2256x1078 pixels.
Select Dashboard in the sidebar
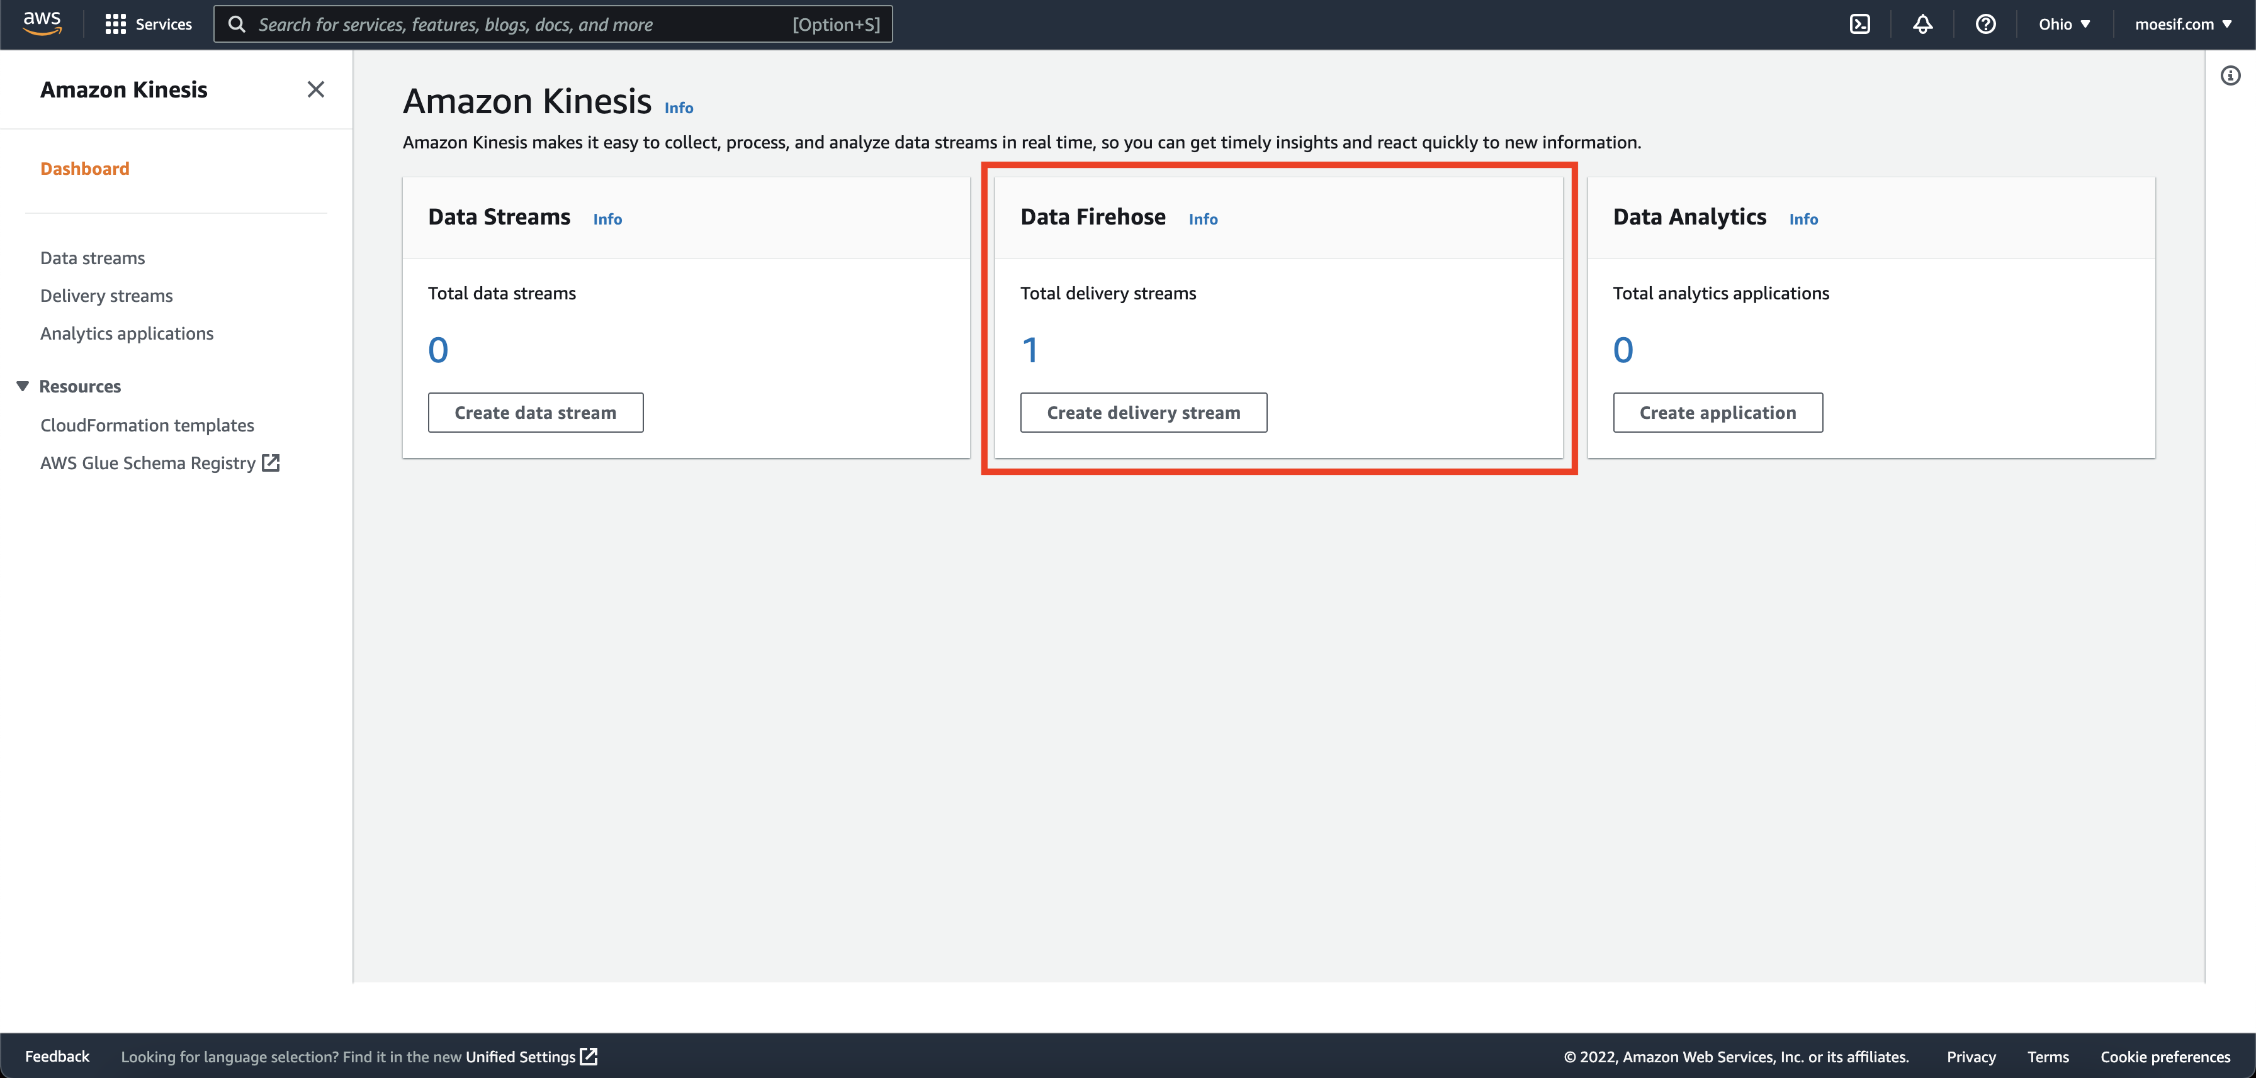pyautogui.click(x=84, y=168)
